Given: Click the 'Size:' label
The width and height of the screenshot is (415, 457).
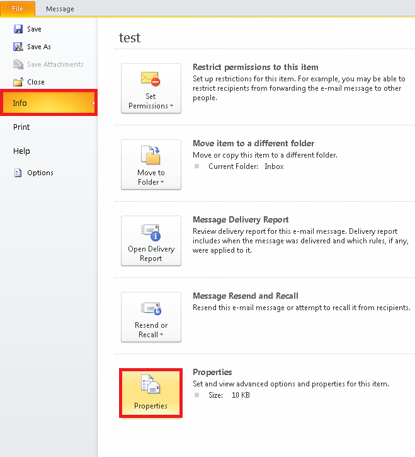Looking at the screenshot, I should point(215,395).
